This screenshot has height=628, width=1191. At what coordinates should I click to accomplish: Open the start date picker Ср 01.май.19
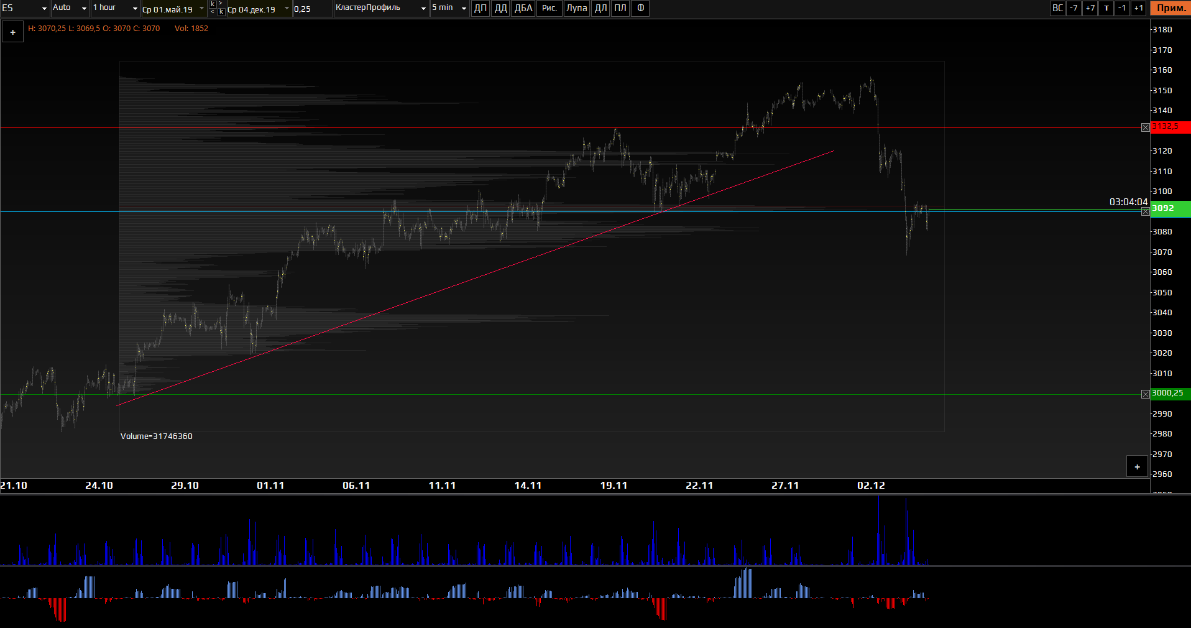click(173, 9)
